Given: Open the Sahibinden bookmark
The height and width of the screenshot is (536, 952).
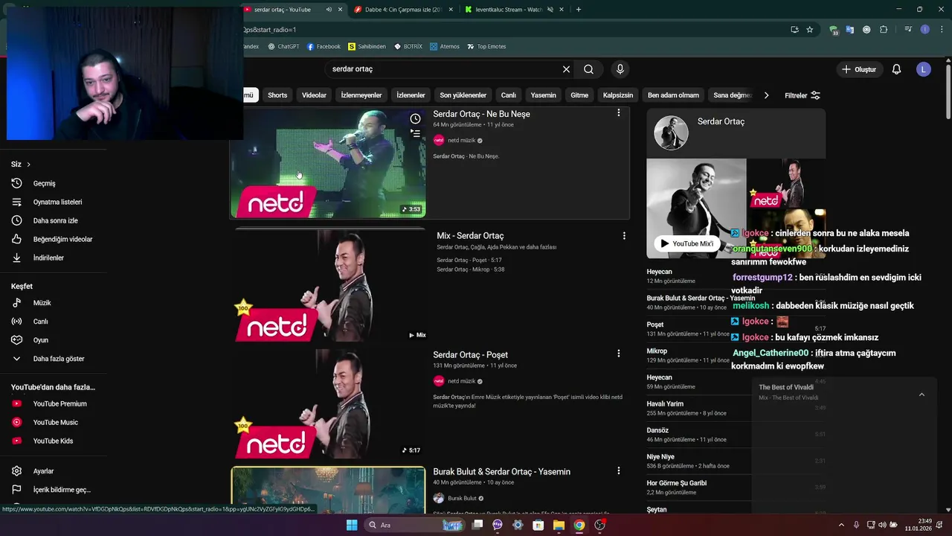Looking at the screenshot, I should click(367, 46).
